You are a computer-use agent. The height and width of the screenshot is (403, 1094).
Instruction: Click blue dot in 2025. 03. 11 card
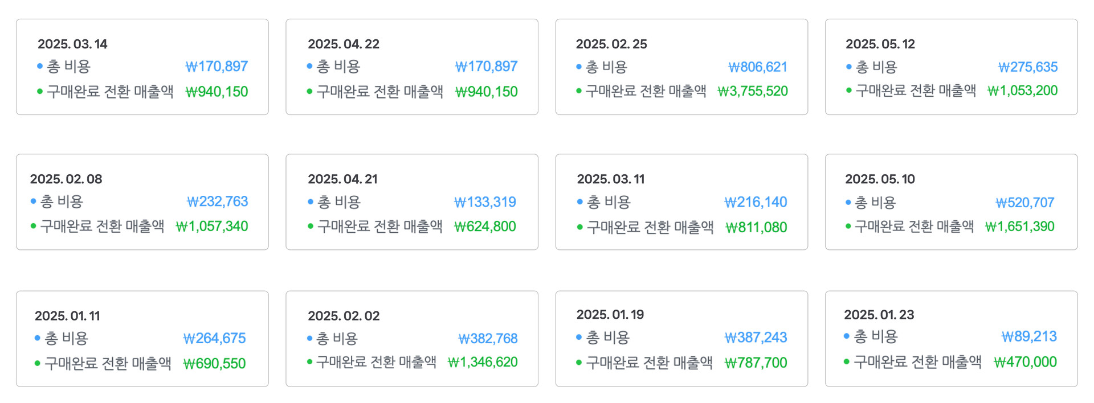(580, 201)
